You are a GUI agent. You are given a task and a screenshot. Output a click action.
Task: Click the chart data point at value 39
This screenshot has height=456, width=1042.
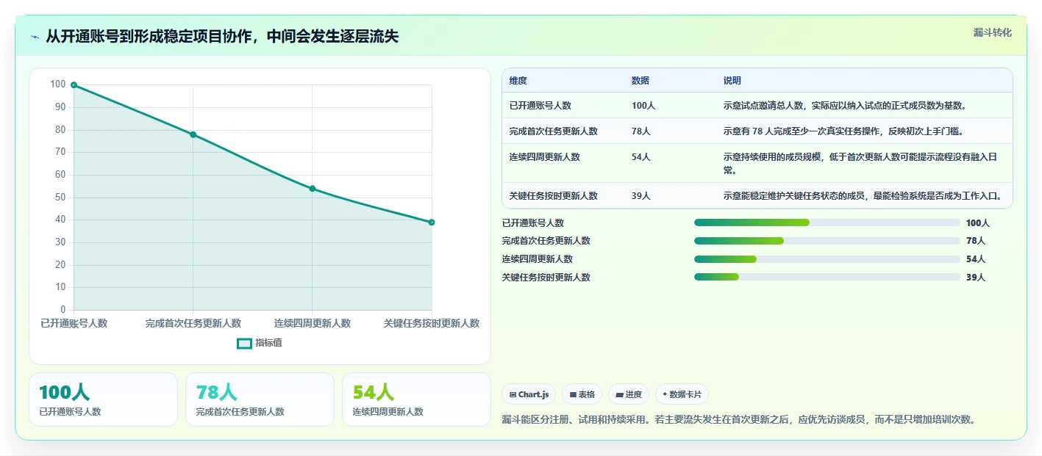pyautogui.click(x=432, y=222)
